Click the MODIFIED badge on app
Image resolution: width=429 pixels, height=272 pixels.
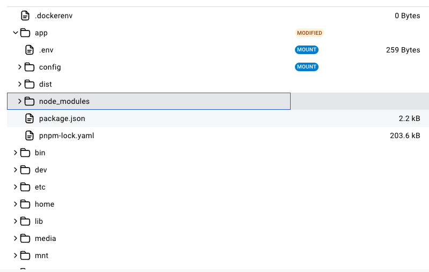coord(309,33)
